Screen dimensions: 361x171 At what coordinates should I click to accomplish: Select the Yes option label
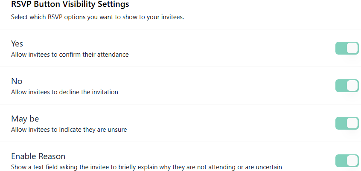coord(17,43)
